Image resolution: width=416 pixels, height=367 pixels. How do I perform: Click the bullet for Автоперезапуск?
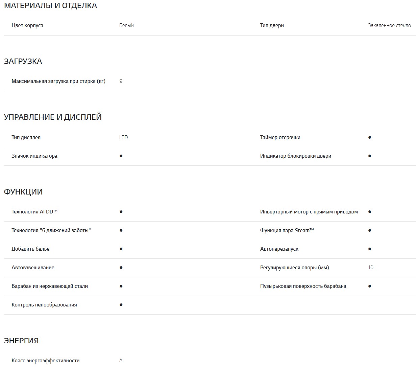370,249
